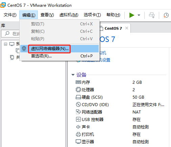Image resolution: width=171 pixels, height=147 pixels.
Task: Open the 查看(V) menu
Action: (x=47, y=15)
